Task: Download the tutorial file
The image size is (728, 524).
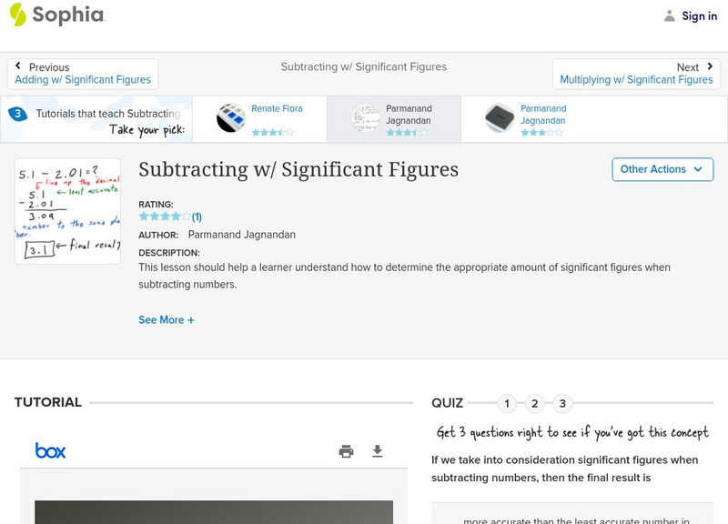Action: pyautogui.click(x=376, y=450)
